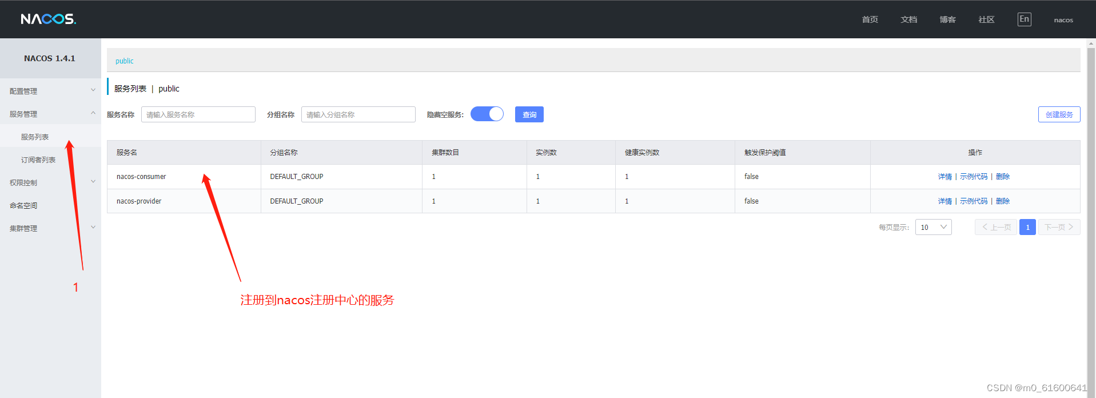Open 示例代码 for nacos-provider

(x=974, y=201)
